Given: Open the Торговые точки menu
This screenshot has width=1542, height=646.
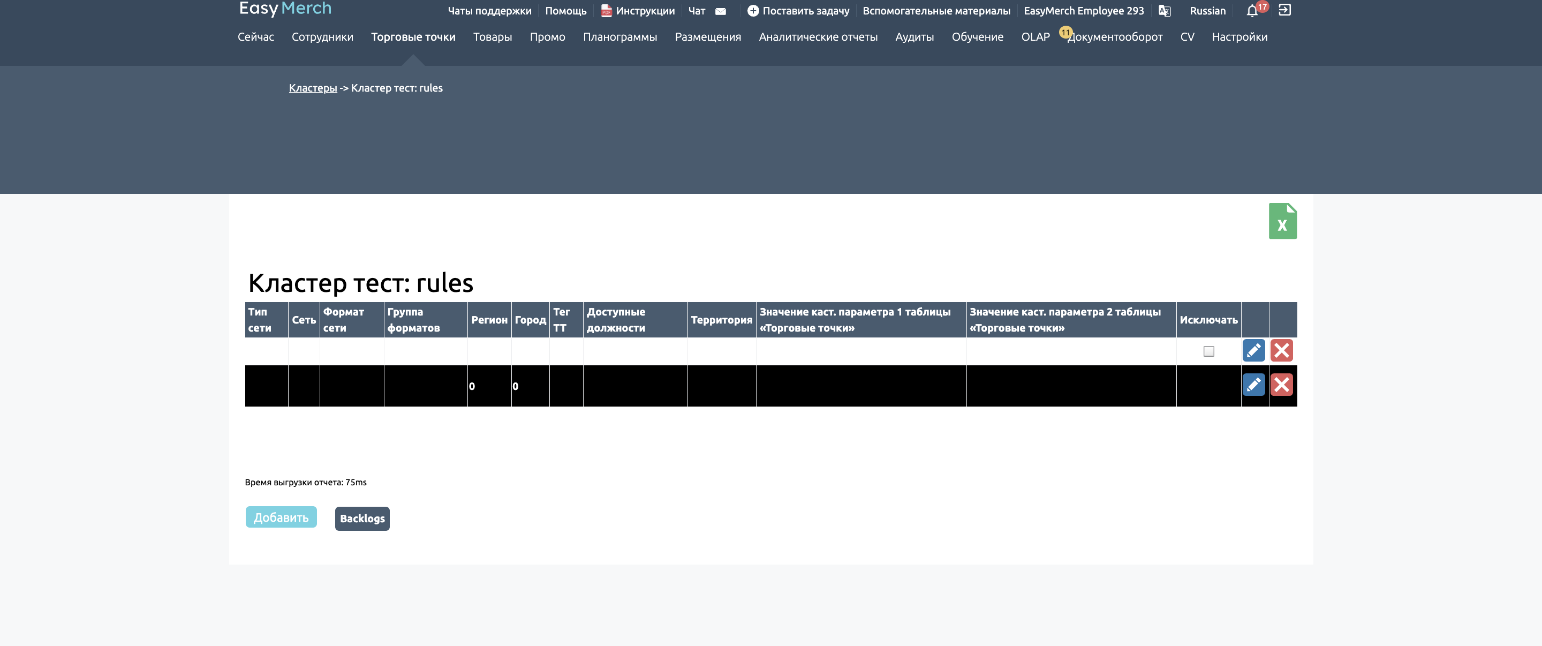Looking at the screenshot, I should (x=413, y=37).
